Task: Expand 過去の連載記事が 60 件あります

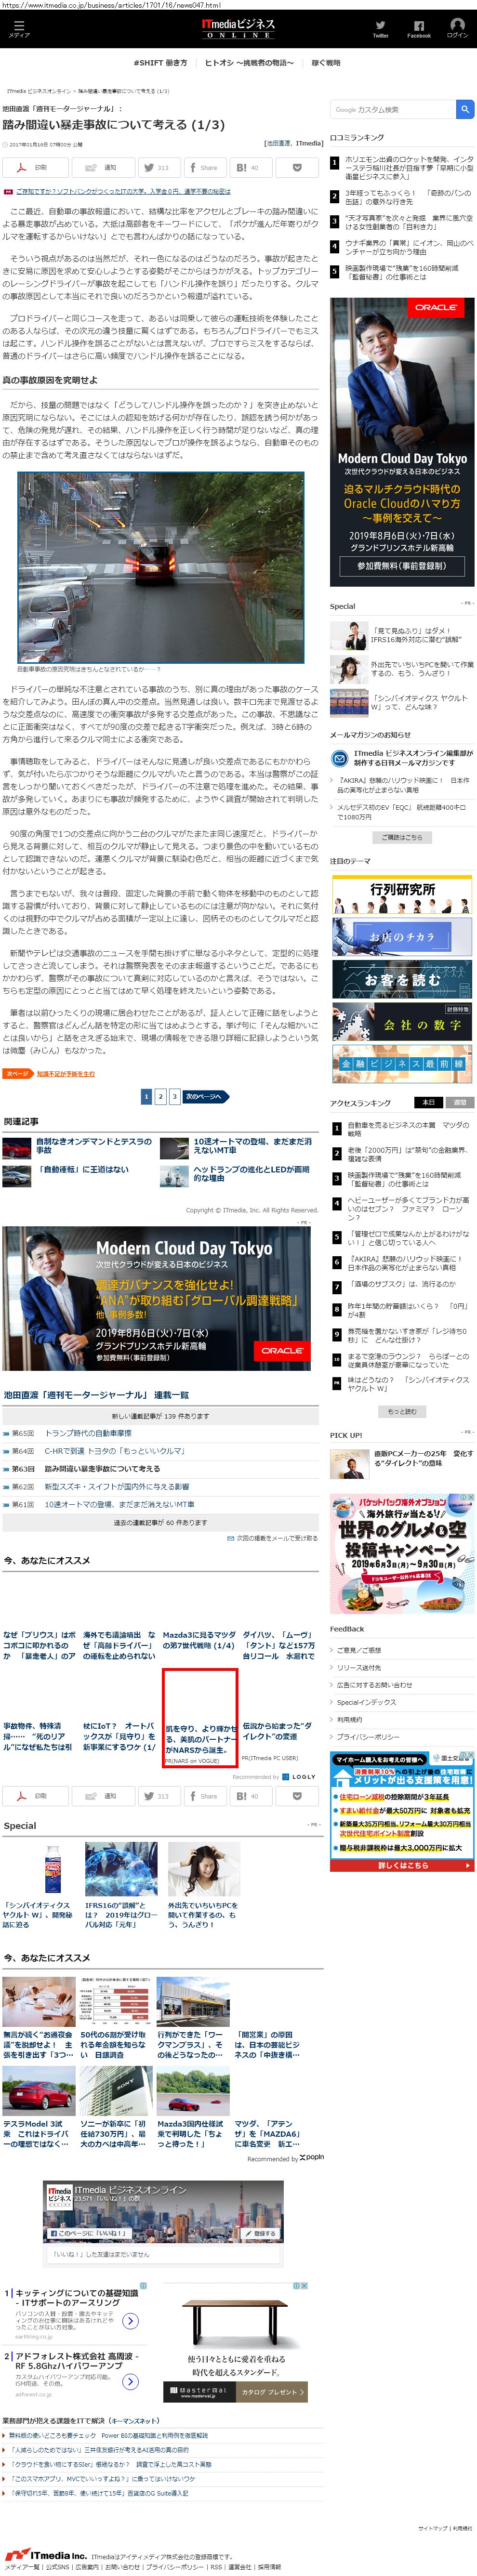Action: [x=160, y=1522]
